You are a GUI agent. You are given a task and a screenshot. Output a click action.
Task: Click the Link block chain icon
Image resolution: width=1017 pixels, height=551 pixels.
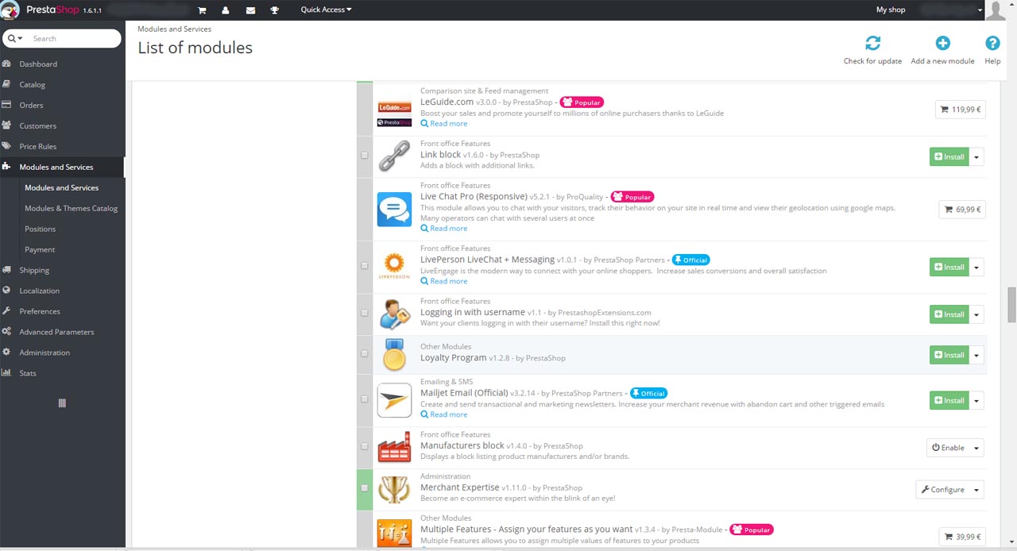(394, 156)
